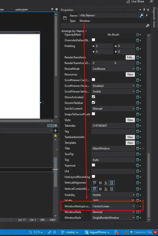Screen dimensions: 158x236
Task: Uncheck the ShowInTaskbar checkbox
Action: (x=93, y=102)
